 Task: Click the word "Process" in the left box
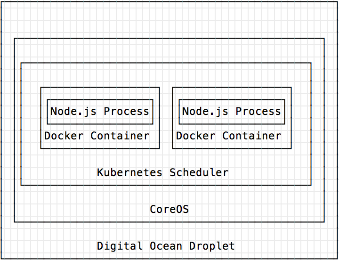coord(126,112)
